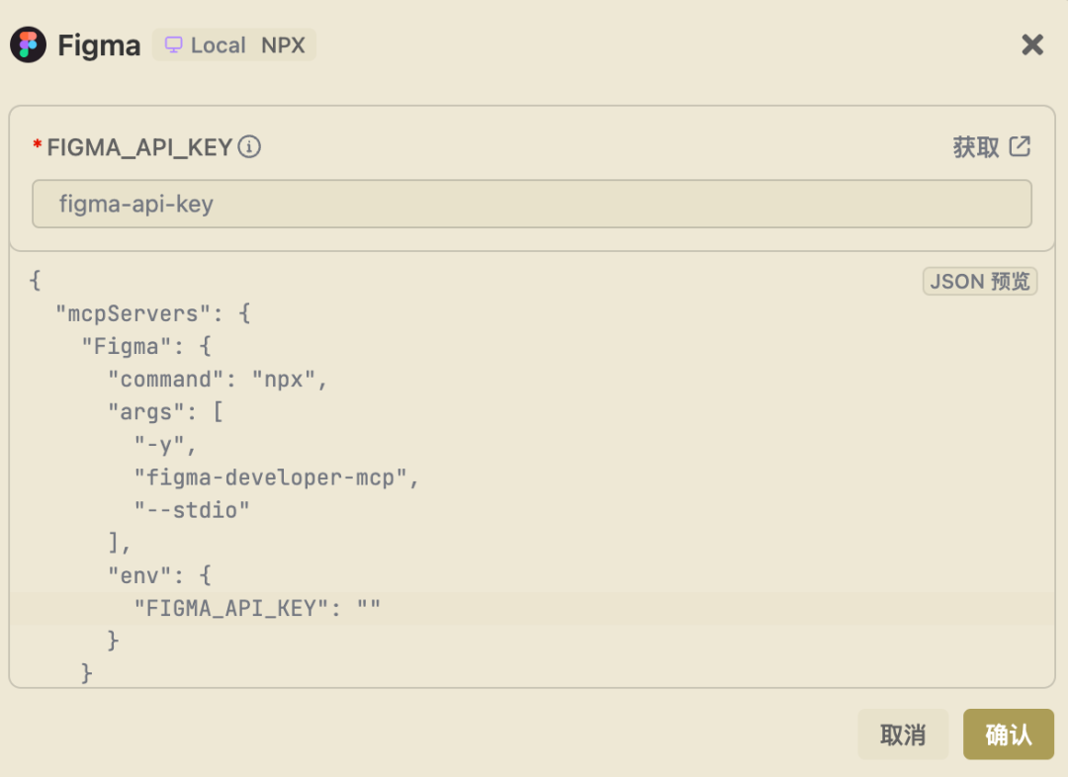Toggle the JSON 预览 button
The image size is (1068, 777).
pos(980,282)
